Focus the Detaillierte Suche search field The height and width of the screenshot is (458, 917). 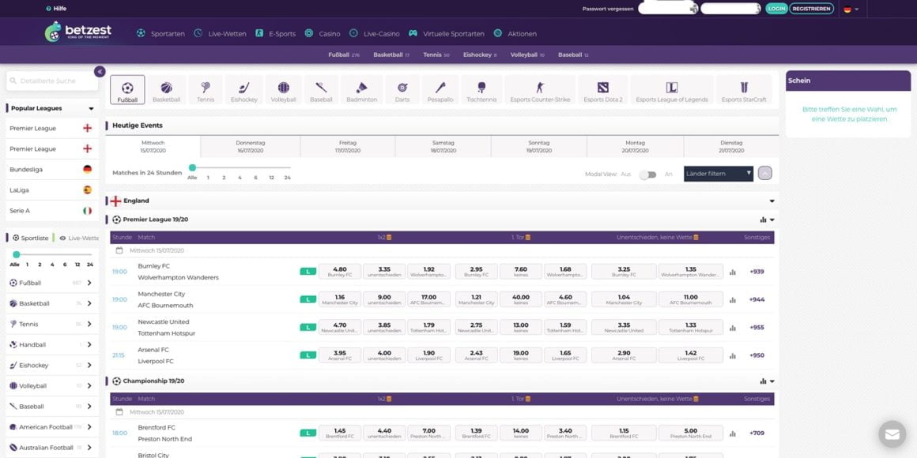[x=52, y=81]
